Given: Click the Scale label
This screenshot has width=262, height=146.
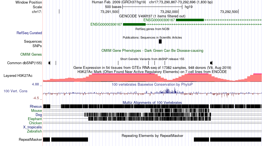Looking at the screenshot, I should (x=37, y=7).
